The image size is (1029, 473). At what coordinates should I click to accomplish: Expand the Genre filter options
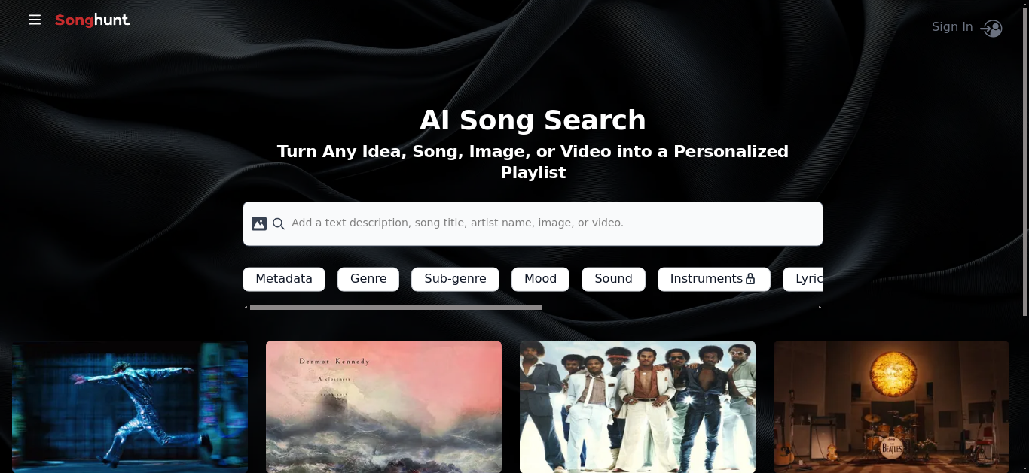tap(368, 279)
